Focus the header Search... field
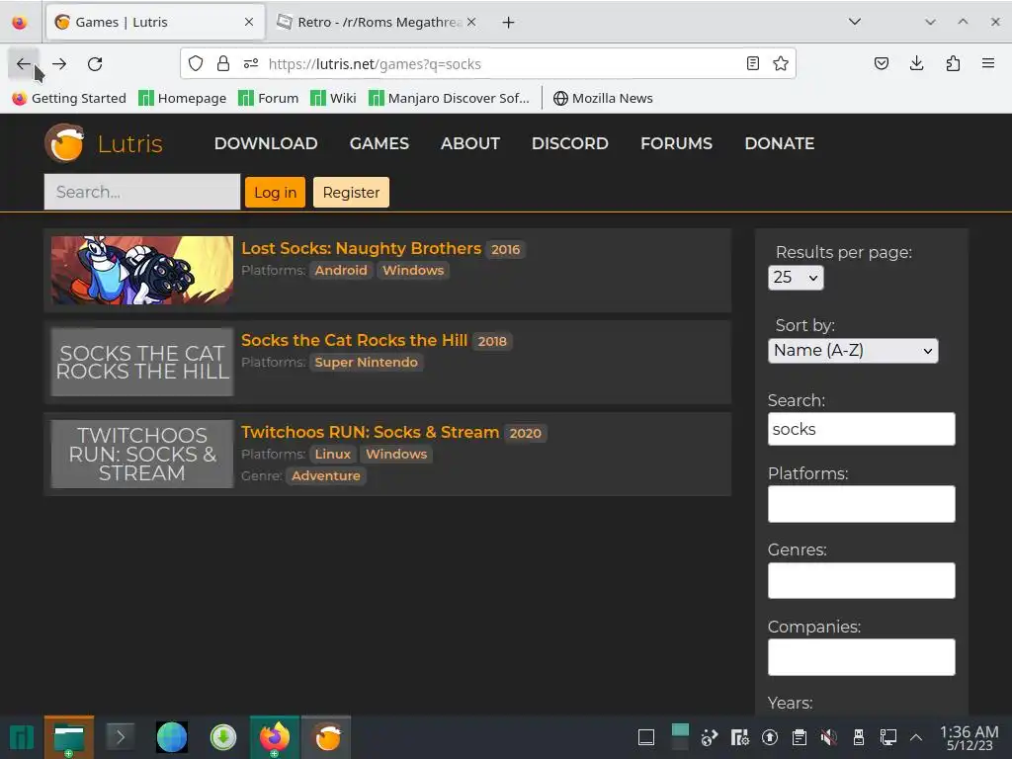 pos(142,192)
